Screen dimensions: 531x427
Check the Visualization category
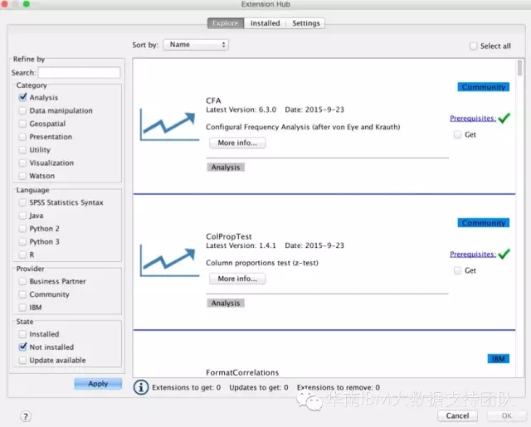click(x=22, y=163)
